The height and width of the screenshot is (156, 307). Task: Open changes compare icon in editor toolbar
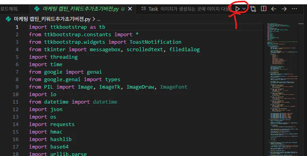point(253,9)
